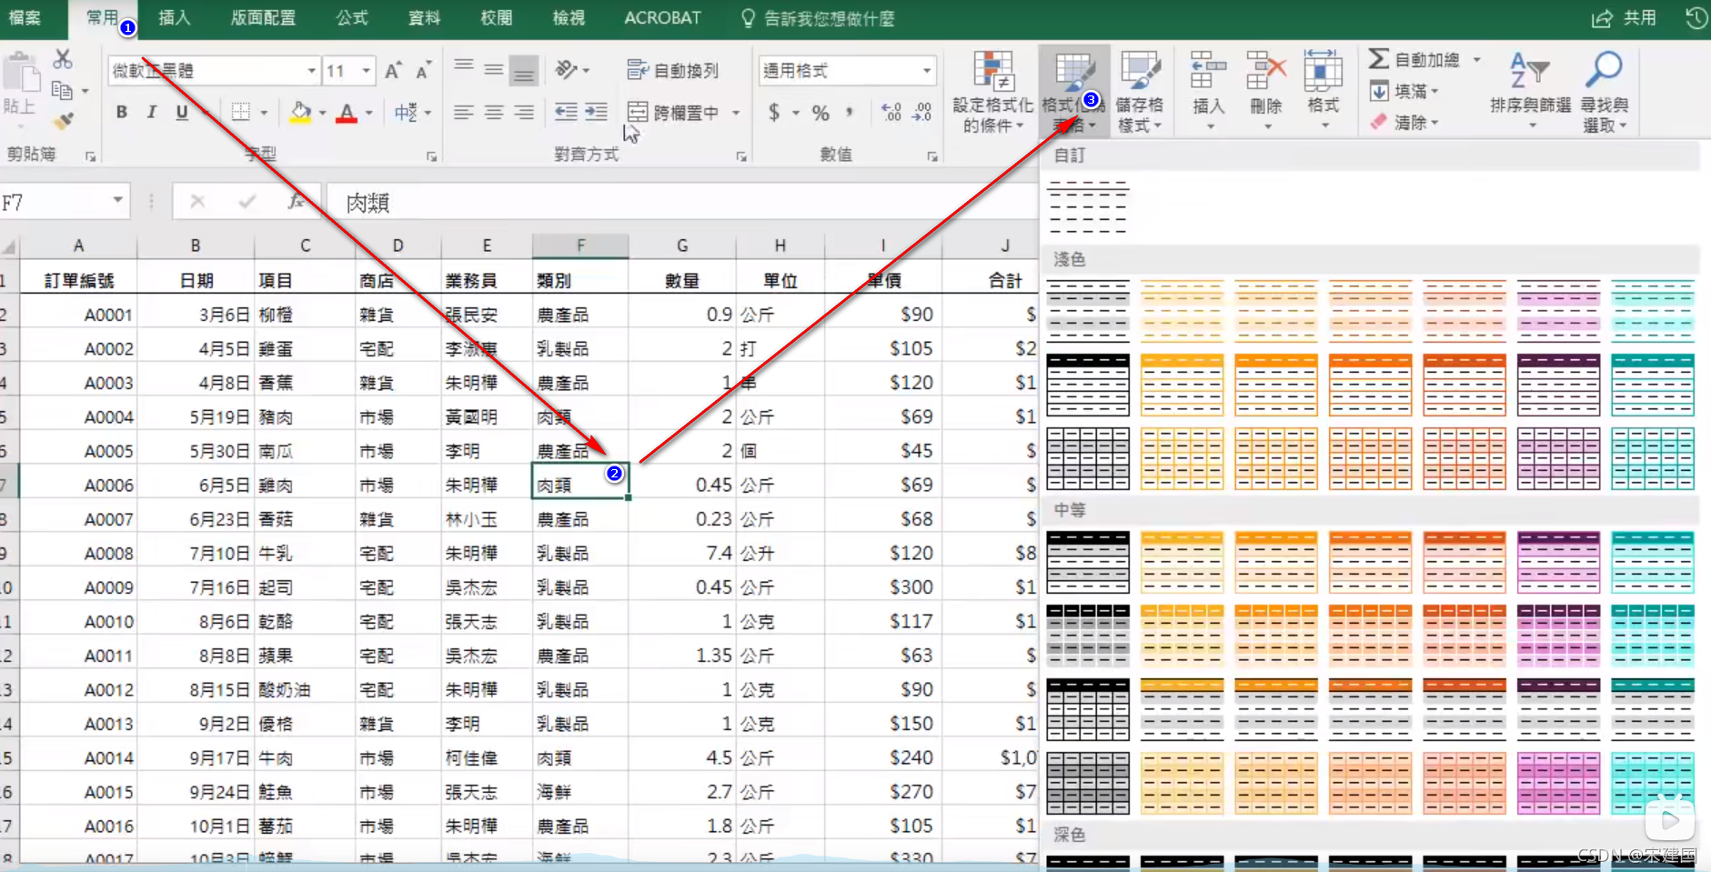Click the Copy icon in clipboard group

tap(62, 90)
